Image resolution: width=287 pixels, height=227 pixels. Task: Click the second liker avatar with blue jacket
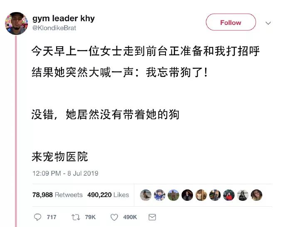[x=160, y=195]
